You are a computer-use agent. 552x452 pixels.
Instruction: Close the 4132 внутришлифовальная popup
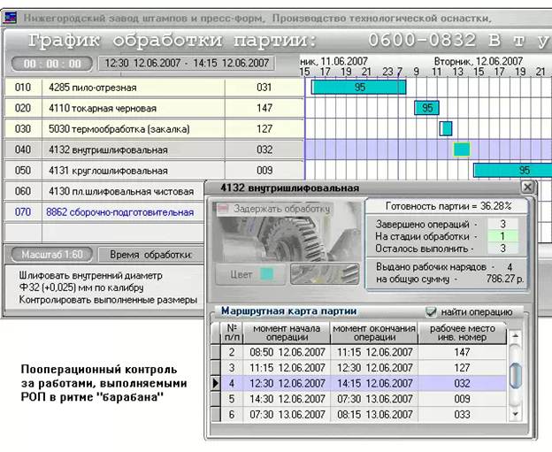(527, 187)
